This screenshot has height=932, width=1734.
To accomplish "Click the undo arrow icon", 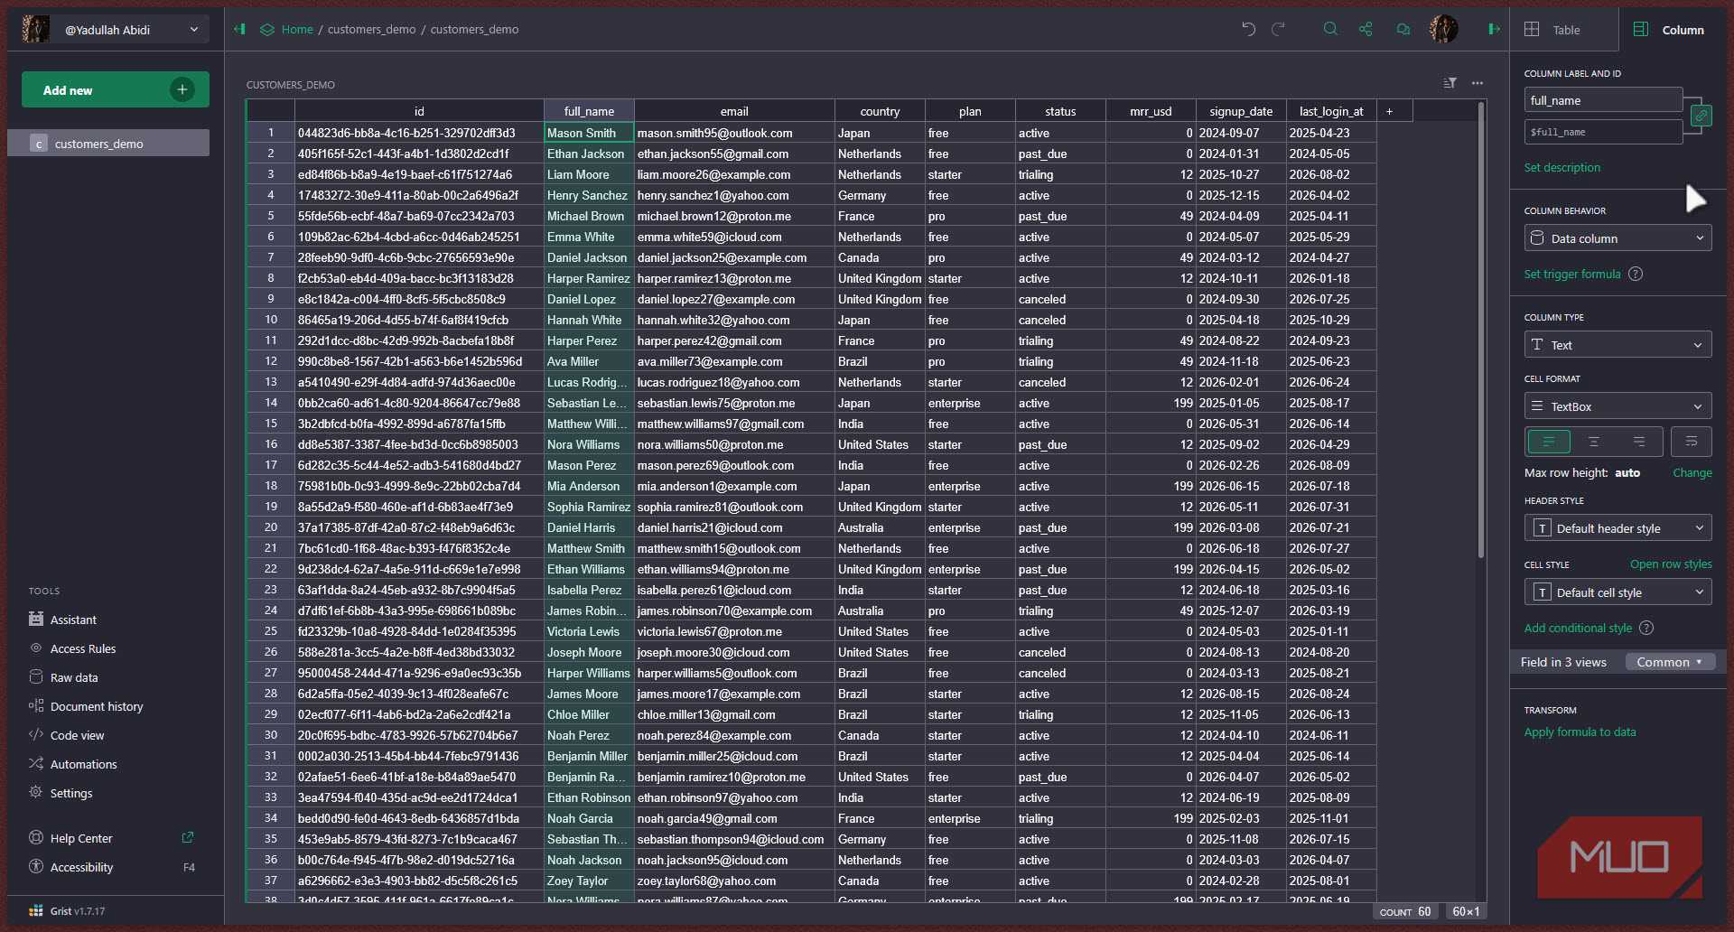I will [1248, 29].
